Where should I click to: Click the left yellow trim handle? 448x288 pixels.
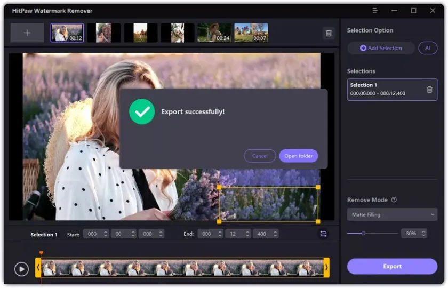click(x=38, y=267)
